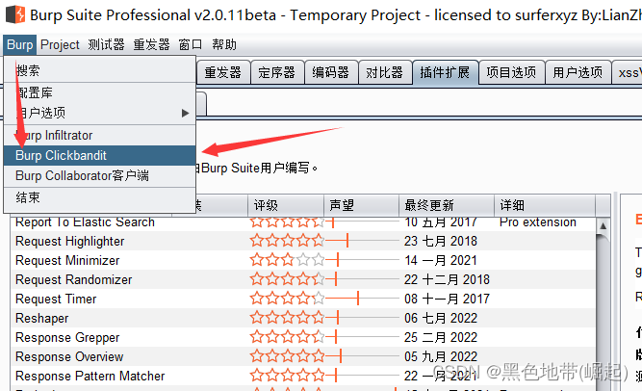Click star rating for Request Randomizer
Viewport: 642px width, 391px height.
288,280
